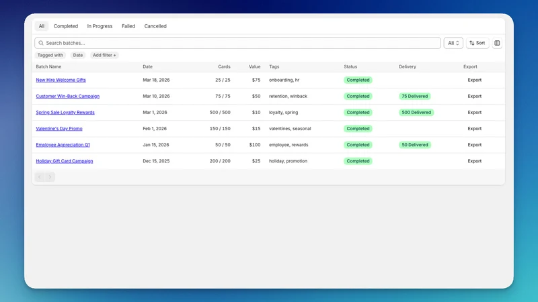Switch to the In Progress tab

tap(100, 26)
